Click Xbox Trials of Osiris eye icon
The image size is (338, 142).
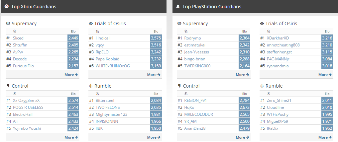pyautogui.click(x=91, y=24)
